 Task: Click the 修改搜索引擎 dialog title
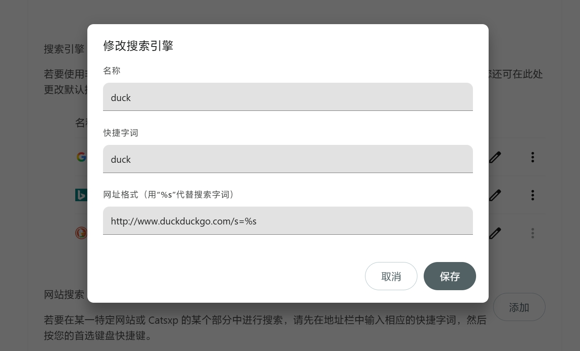point(138,46)
